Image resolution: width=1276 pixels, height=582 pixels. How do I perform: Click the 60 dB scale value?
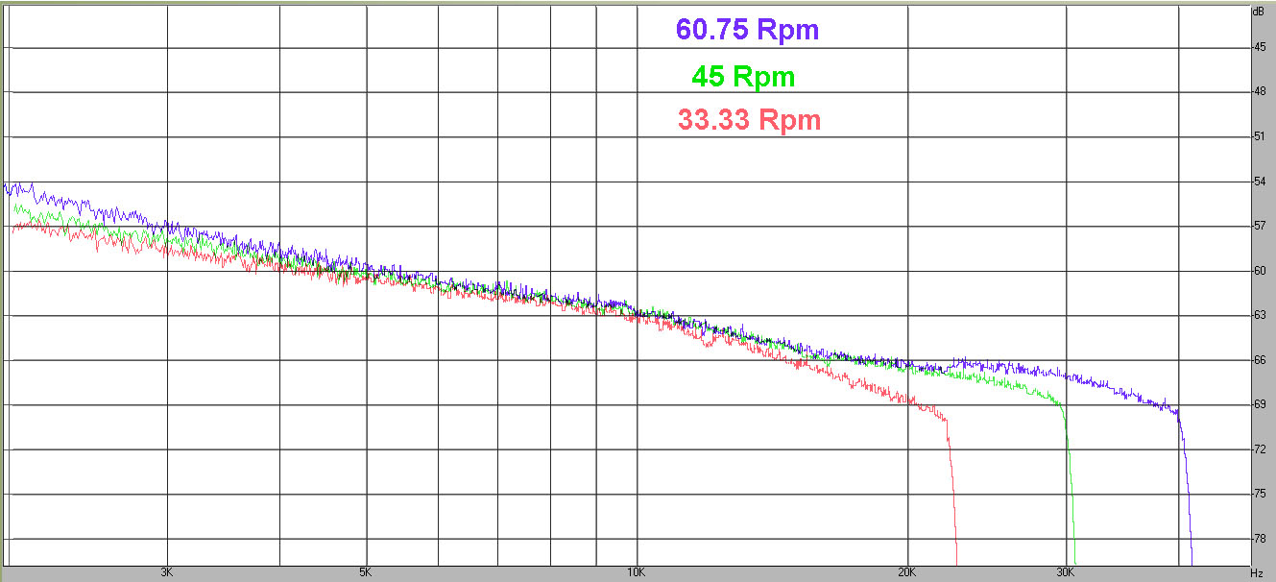tap(1258, 271)
